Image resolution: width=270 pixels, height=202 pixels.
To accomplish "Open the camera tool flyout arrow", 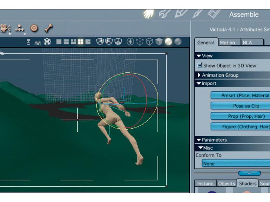I will click(x=10, y=34).
